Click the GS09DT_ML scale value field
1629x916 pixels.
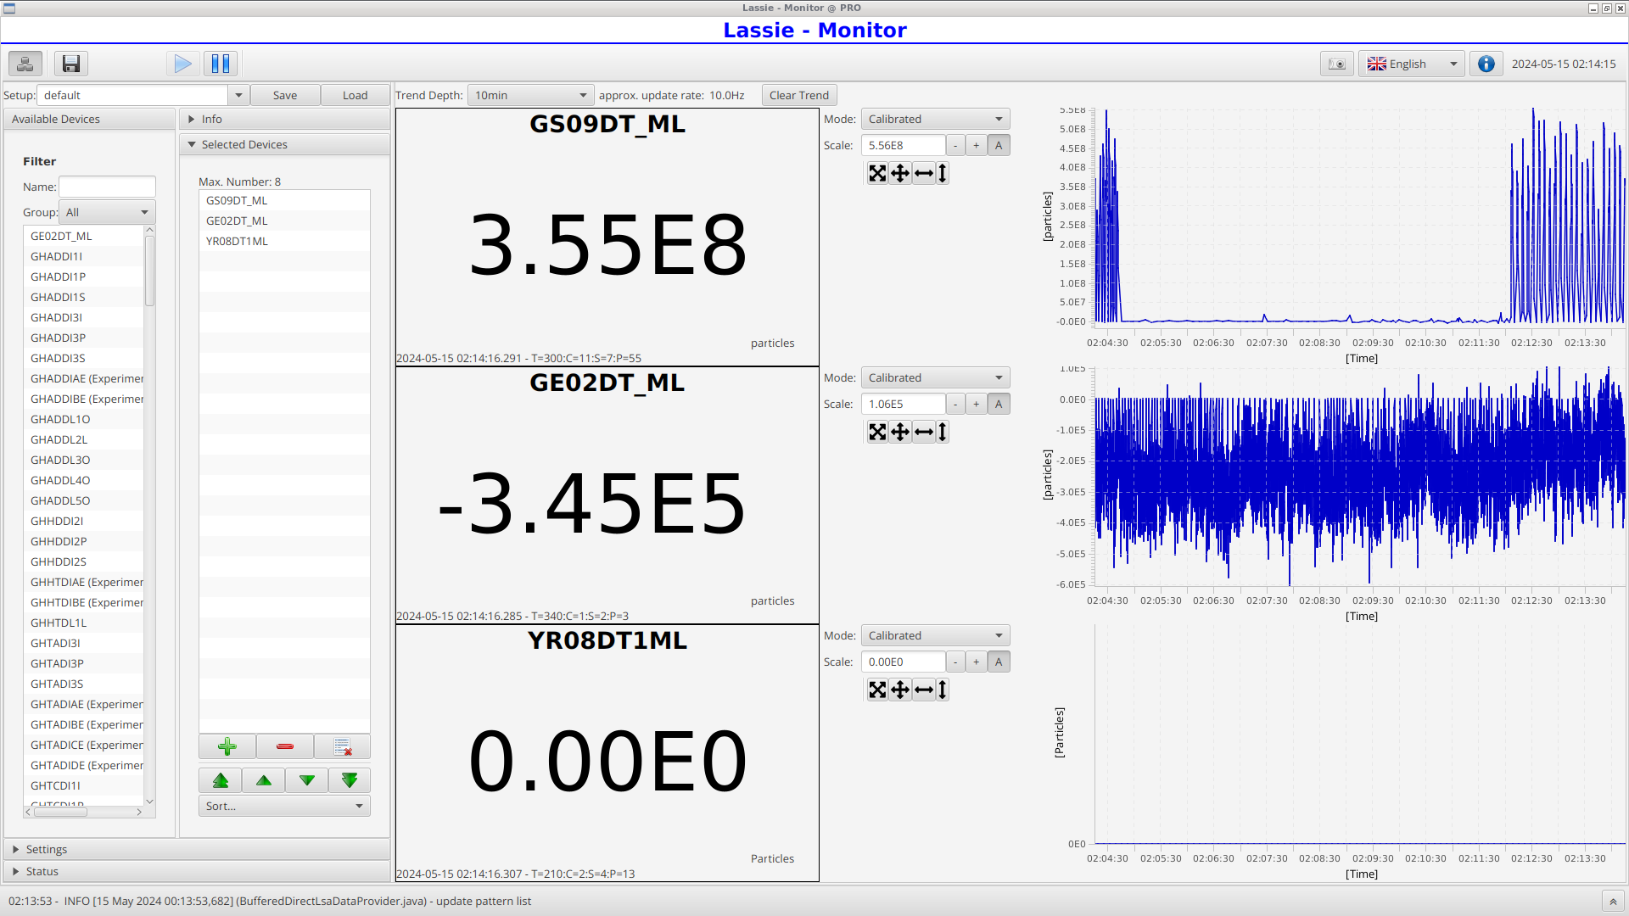tap(903, 145)
